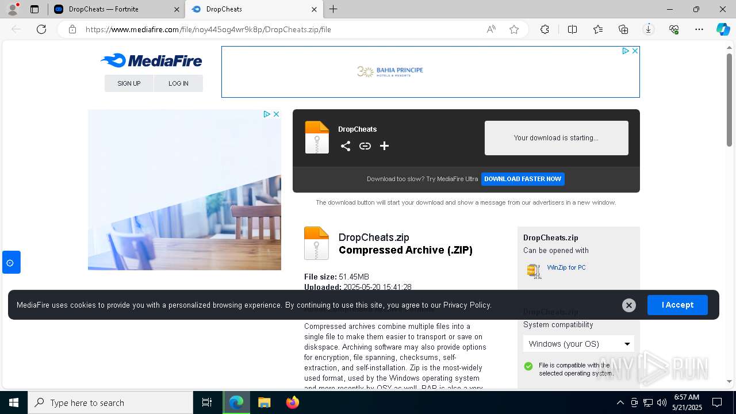The width and height of the screenshot is (736, 414).
Task: Click the Privacy Policy text in cookie bar
Action: click(467, 305)
